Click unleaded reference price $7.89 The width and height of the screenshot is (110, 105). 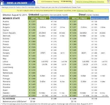pos(33,101)
